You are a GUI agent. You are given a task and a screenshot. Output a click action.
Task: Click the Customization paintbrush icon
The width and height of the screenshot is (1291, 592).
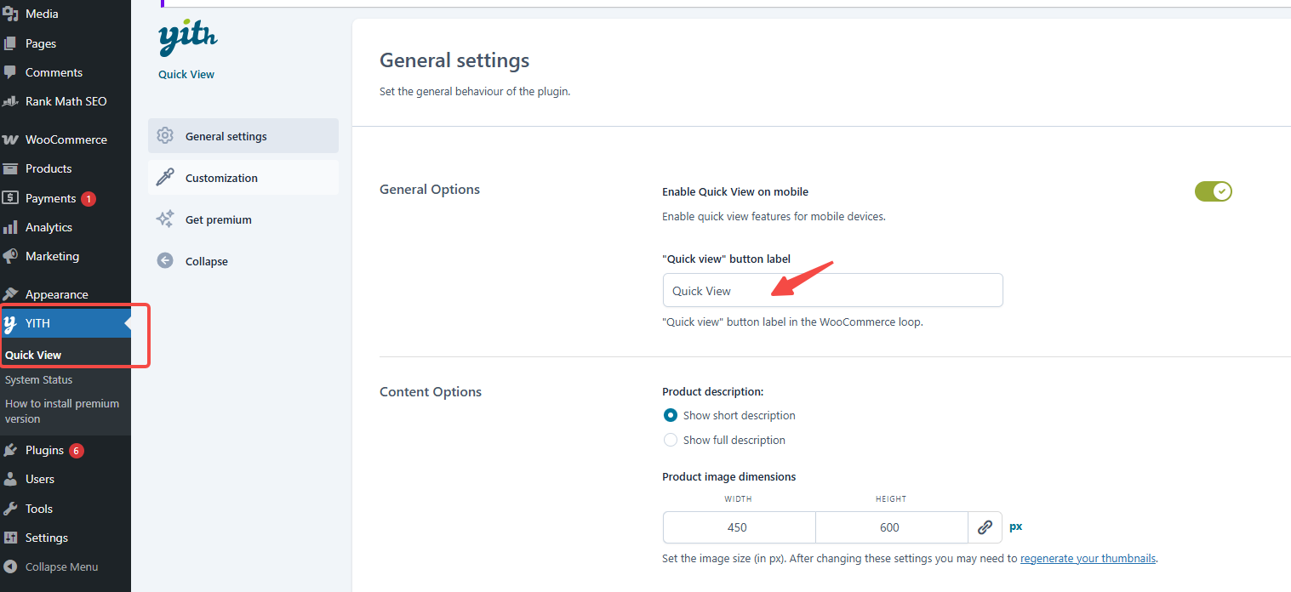pyautogui.click(x=165, y=178)
